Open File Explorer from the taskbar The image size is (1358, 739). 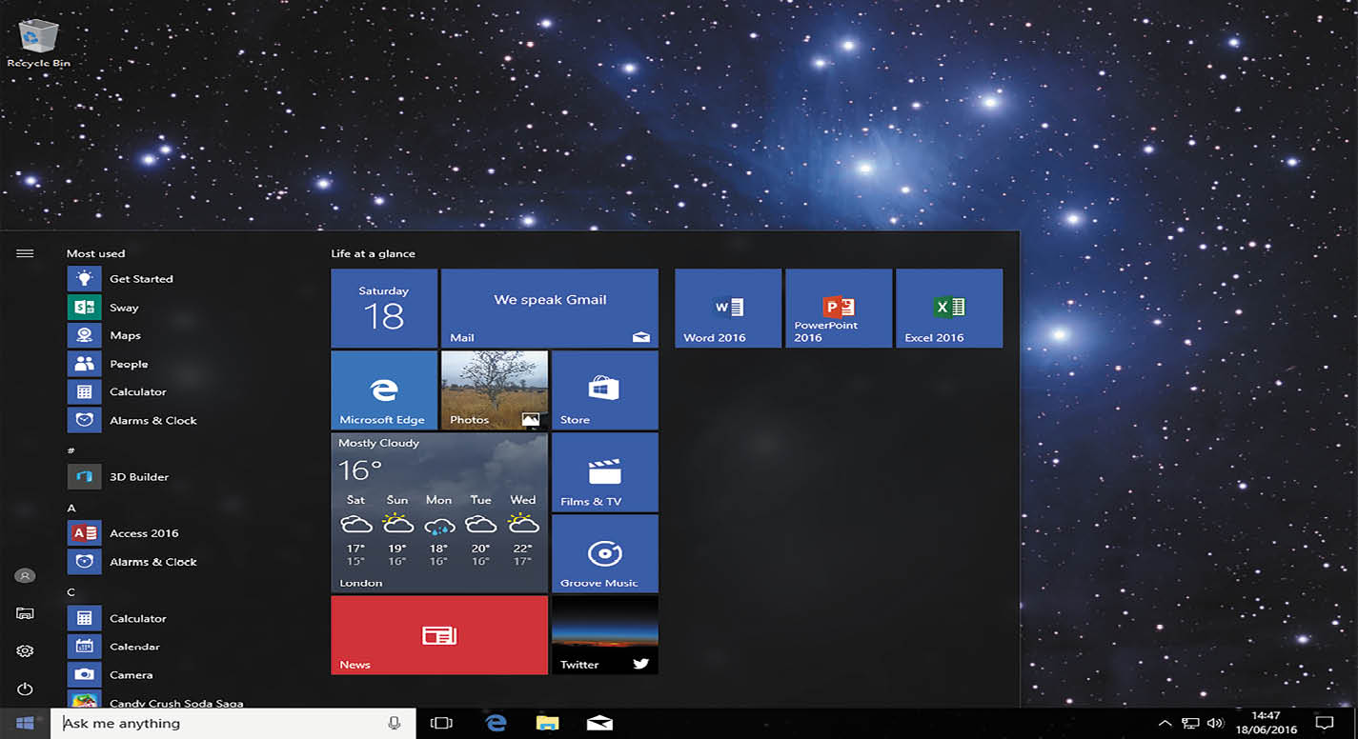pyautogui.click(x=547, y=723)
